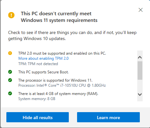This screenshot has width=150, height=128.
Task: Click the TPM 2.0 must be supported message
Action: point(62,53)
